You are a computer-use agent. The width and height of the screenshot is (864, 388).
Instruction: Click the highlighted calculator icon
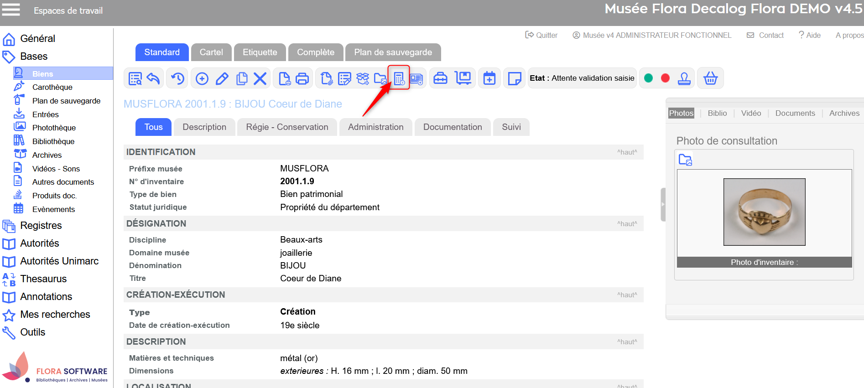pos(399,78)
